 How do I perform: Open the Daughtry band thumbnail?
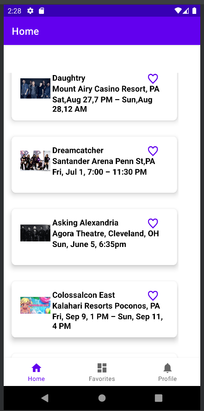click(35, 89)
